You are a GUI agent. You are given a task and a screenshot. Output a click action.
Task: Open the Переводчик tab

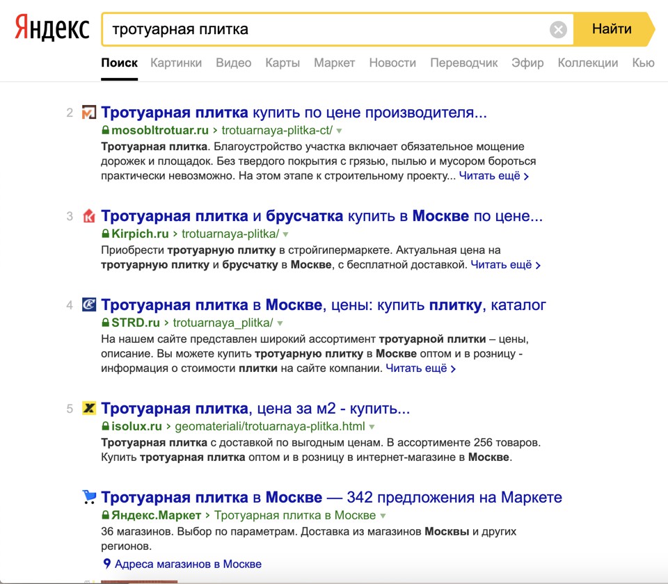[464, 63]
